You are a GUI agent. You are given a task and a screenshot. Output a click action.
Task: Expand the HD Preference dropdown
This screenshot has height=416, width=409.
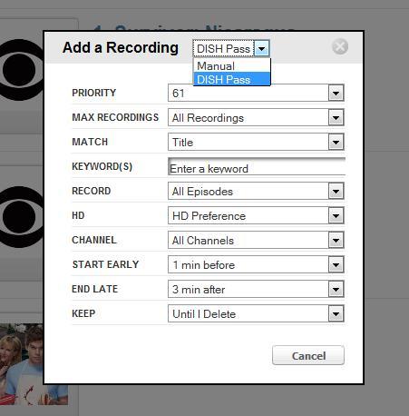(256, 215)
